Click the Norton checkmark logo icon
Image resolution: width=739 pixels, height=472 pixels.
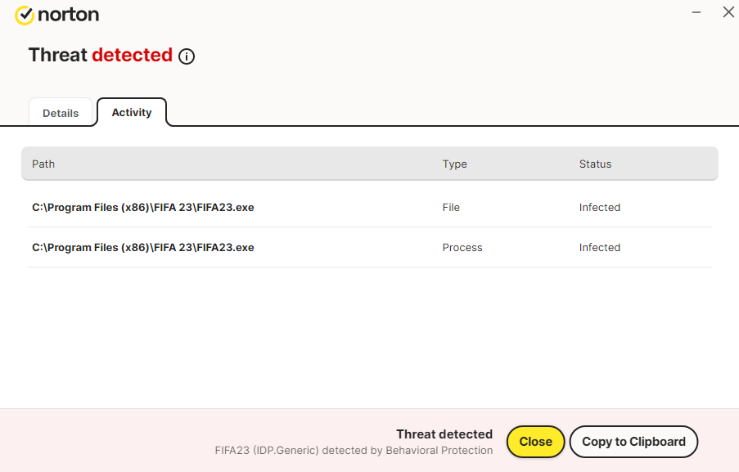coord(25,15)
